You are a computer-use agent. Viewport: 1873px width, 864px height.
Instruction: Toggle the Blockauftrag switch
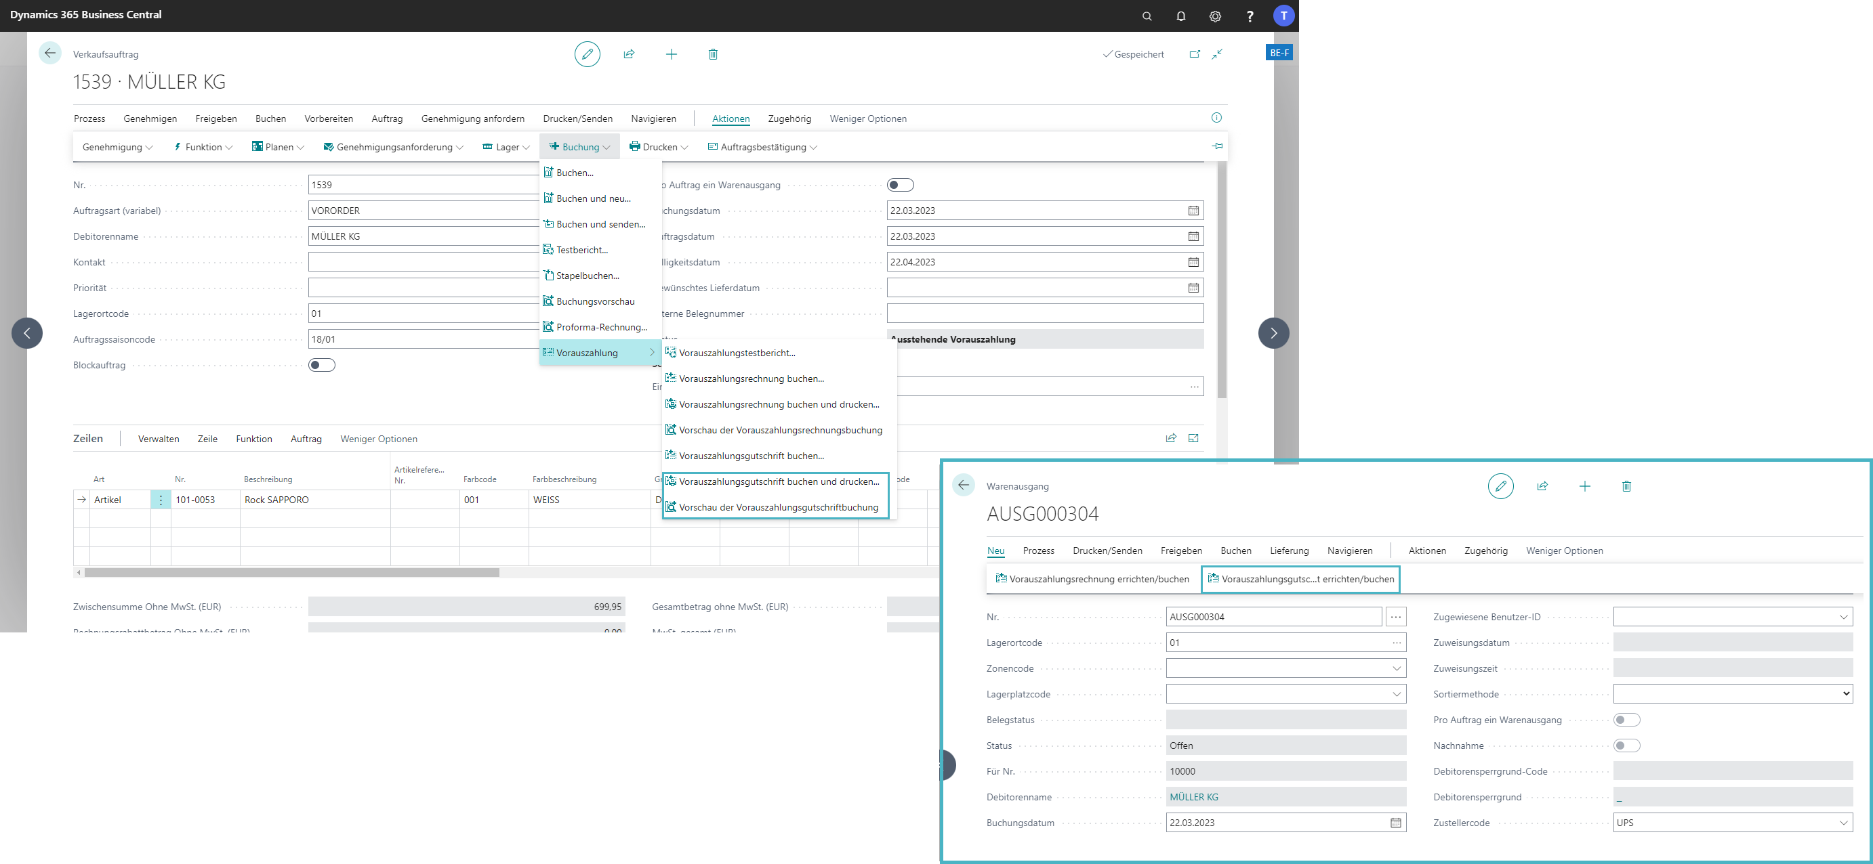coord(321,365)
